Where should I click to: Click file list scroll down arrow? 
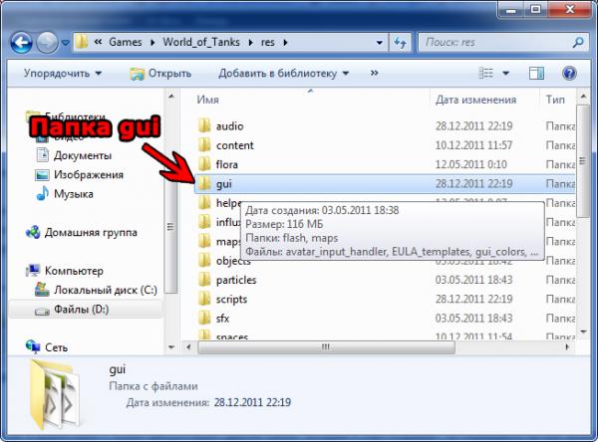click(x=583, y=331)
